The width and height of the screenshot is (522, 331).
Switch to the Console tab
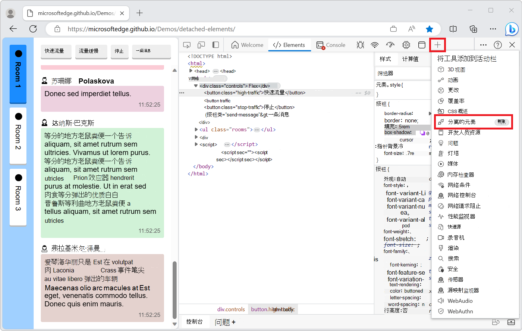[x=331, y=45]
